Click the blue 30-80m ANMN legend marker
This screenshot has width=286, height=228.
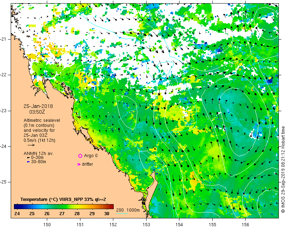coord(28,162)
